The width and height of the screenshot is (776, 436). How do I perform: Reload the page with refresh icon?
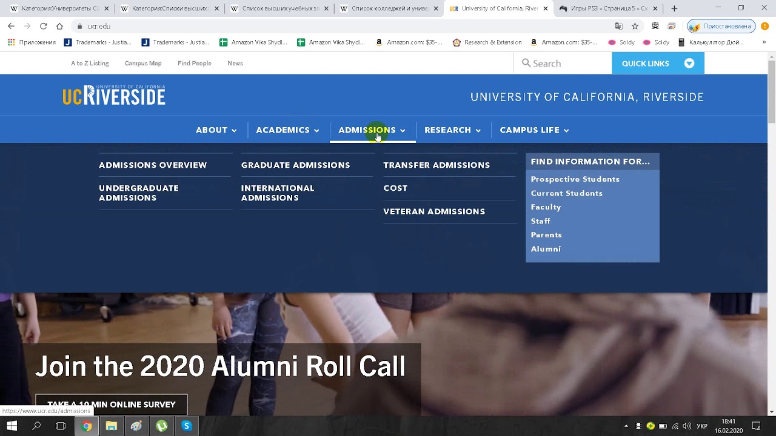point(43,26)
